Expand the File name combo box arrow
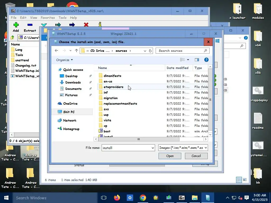 pyautogui.click(x=153, y=148)
